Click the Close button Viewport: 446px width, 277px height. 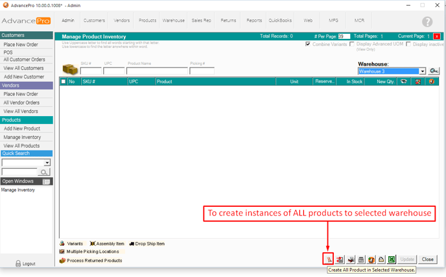tap(427, 259)
